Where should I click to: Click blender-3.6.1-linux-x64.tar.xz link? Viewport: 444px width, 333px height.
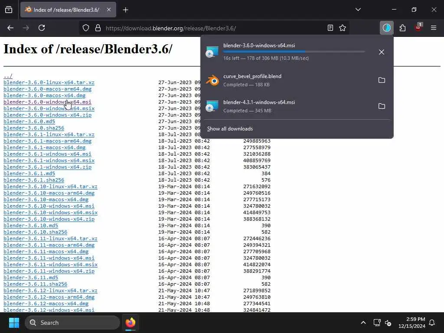[49, 134]
